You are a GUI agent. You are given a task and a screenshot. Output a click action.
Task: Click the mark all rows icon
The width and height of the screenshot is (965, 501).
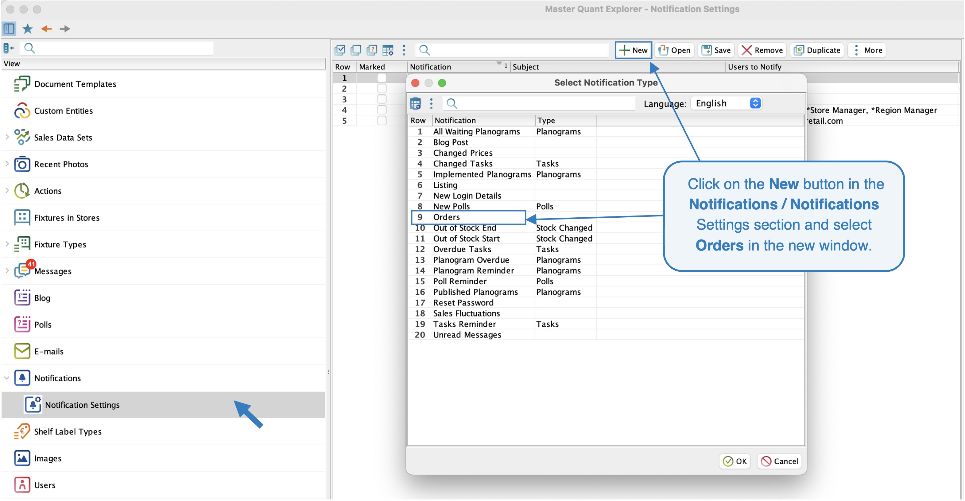coord(340,50)
